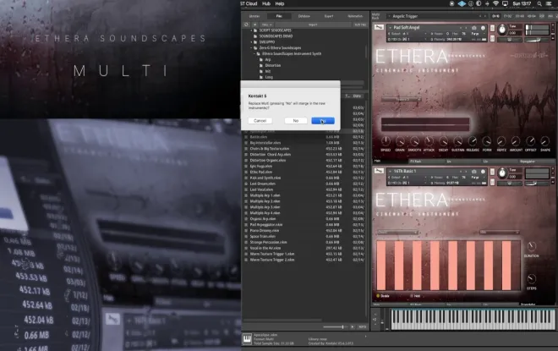558x351 pixels.
Task: Click No in the Kontakt 5 dialog
Action: click(x=295, y=121)
